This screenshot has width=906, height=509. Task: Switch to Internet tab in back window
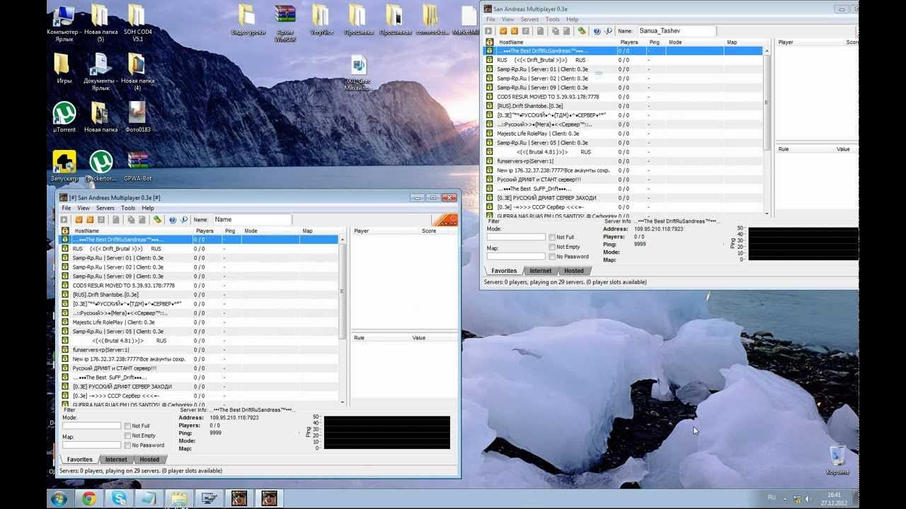[540, 271]
